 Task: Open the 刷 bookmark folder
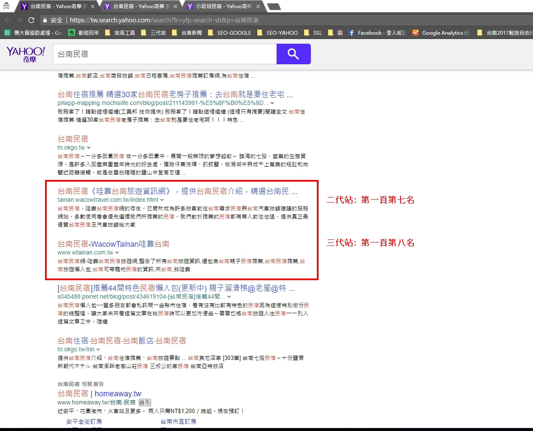[x=335, y=33]
